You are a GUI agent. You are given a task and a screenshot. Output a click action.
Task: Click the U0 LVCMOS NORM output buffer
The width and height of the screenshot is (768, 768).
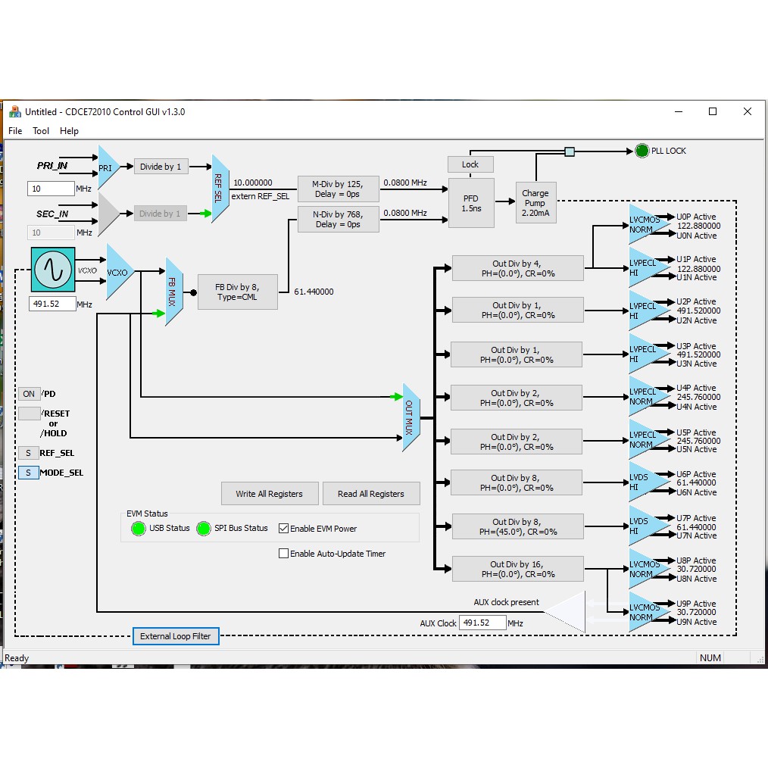[645, 225]
